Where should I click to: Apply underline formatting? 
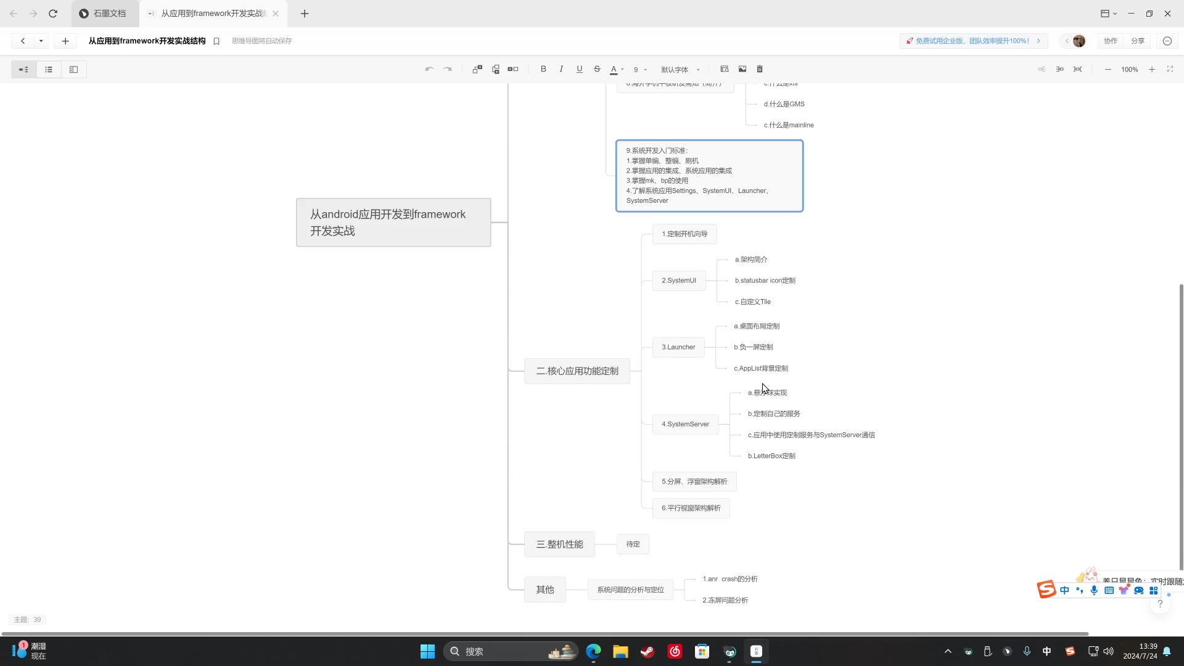tap(579, 69)
